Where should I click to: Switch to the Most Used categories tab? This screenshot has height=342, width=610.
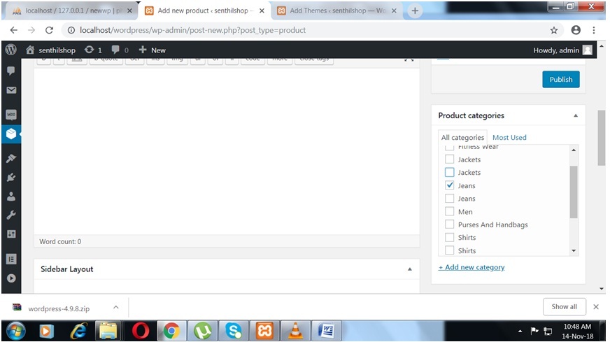tap(509, 138)
